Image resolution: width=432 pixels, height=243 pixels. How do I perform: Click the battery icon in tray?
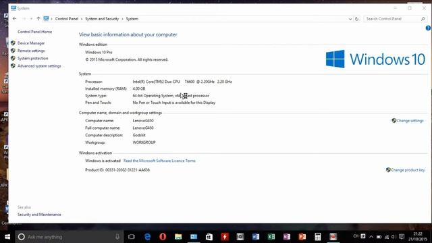click(x=379, y=237)
